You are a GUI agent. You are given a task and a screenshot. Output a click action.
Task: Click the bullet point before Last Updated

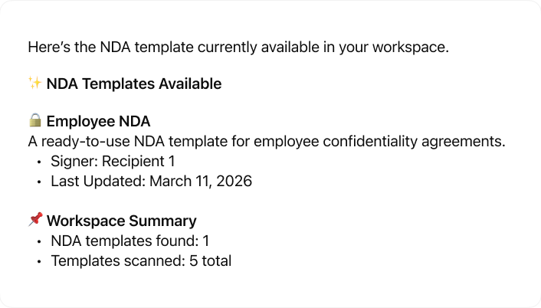click(x=39, y=182)
